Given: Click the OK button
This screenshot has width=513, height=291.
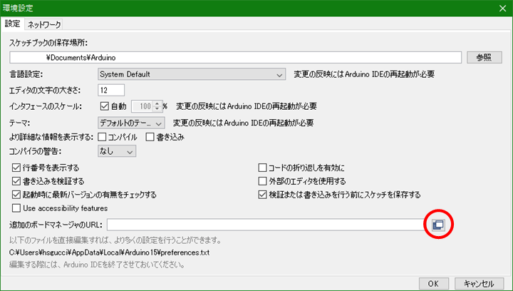Looking at the screenshot, I should tap(433, 283).
